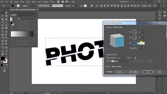Cancel the 3D Extrude & Bevel dialog
The width and height of the screenshot is (167, 94).
click(x=159, y=72)
